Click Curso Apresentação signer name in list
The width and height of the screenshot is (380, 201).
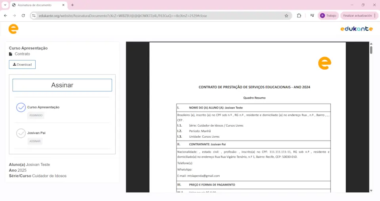[x=44, y=107]
